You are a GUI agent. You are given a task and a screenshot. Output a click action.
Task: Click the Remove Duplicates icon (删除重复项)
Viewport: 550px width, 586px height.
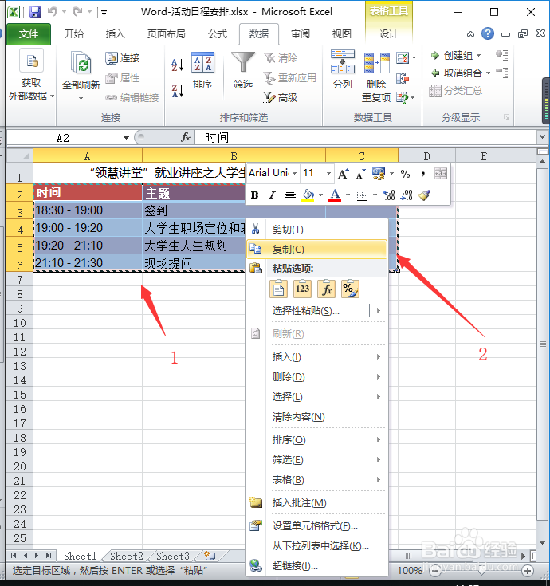point(377,63)
